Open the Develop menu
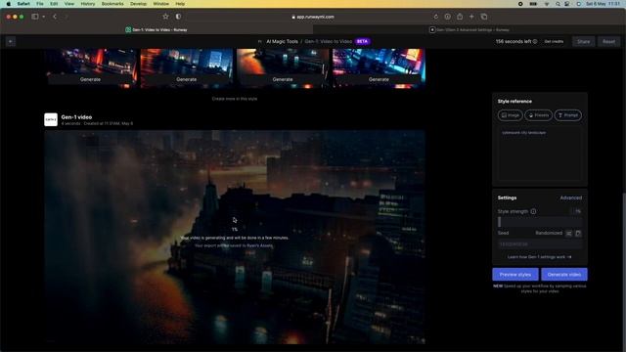 (x=139, y=4)
